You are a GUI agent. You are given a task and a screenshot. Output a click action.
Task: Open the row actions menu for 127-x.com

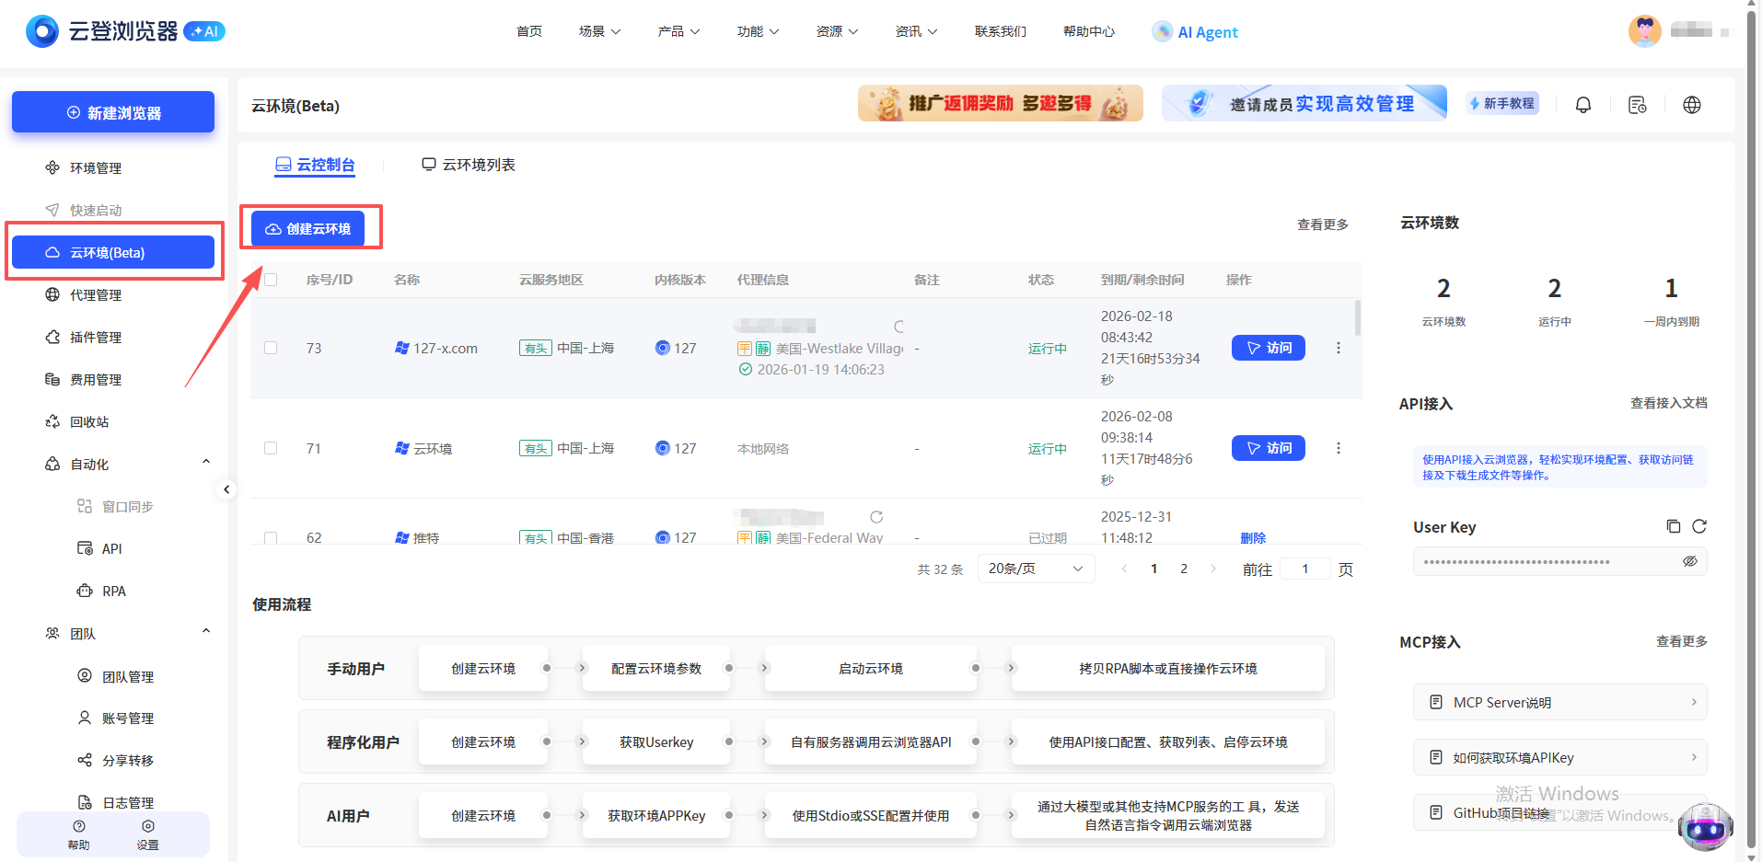pyautogui.click(x=1339, y=348)
